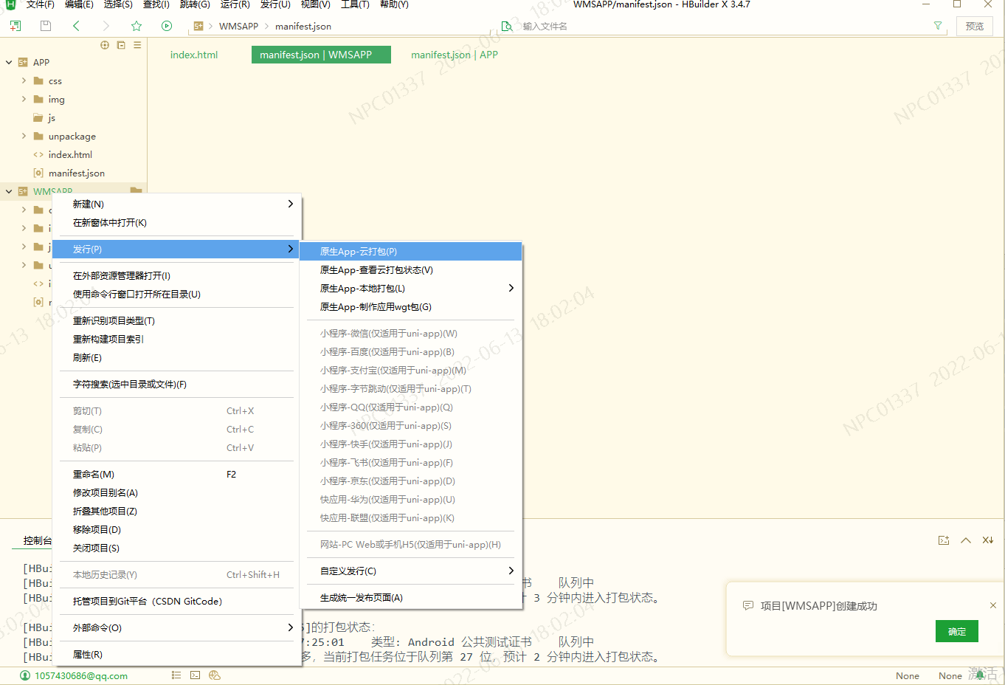Click 在新窗体中打开(K) in context menu
Viewport: 1005px width, 685px height.
click(x=177, y=223)
